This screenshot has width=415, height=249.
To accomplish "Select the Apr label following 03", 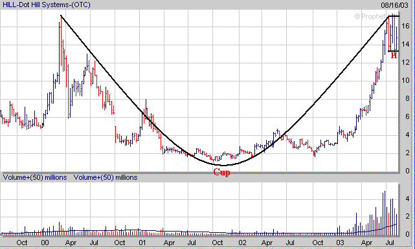I will (x=367, y=243).
